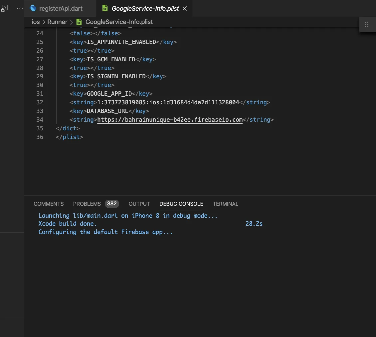Click the debug toolbar drag handle

pos(367,24)
